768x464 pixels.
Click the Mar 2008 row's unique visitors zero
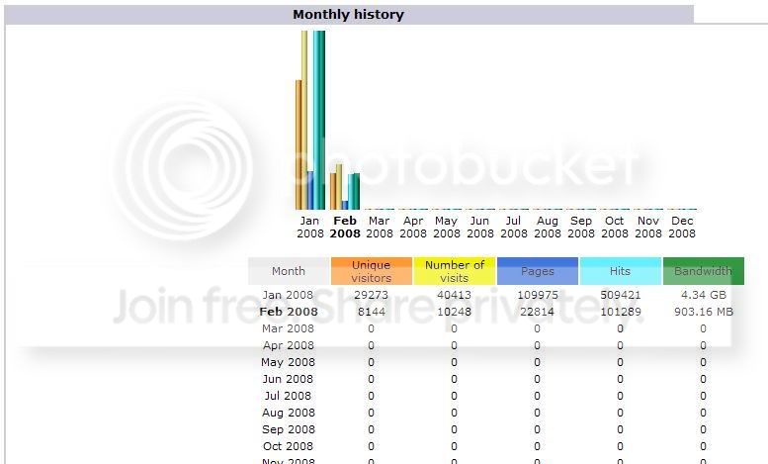click(371, 328)
